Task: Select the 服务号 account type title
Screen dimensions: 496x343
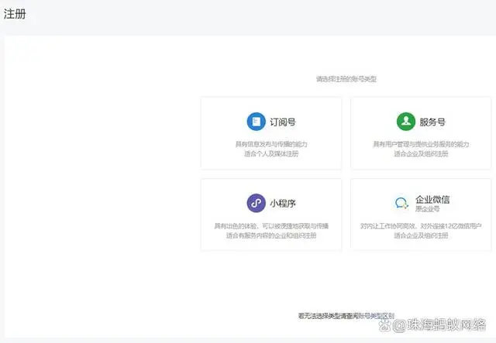Action: 432,122
